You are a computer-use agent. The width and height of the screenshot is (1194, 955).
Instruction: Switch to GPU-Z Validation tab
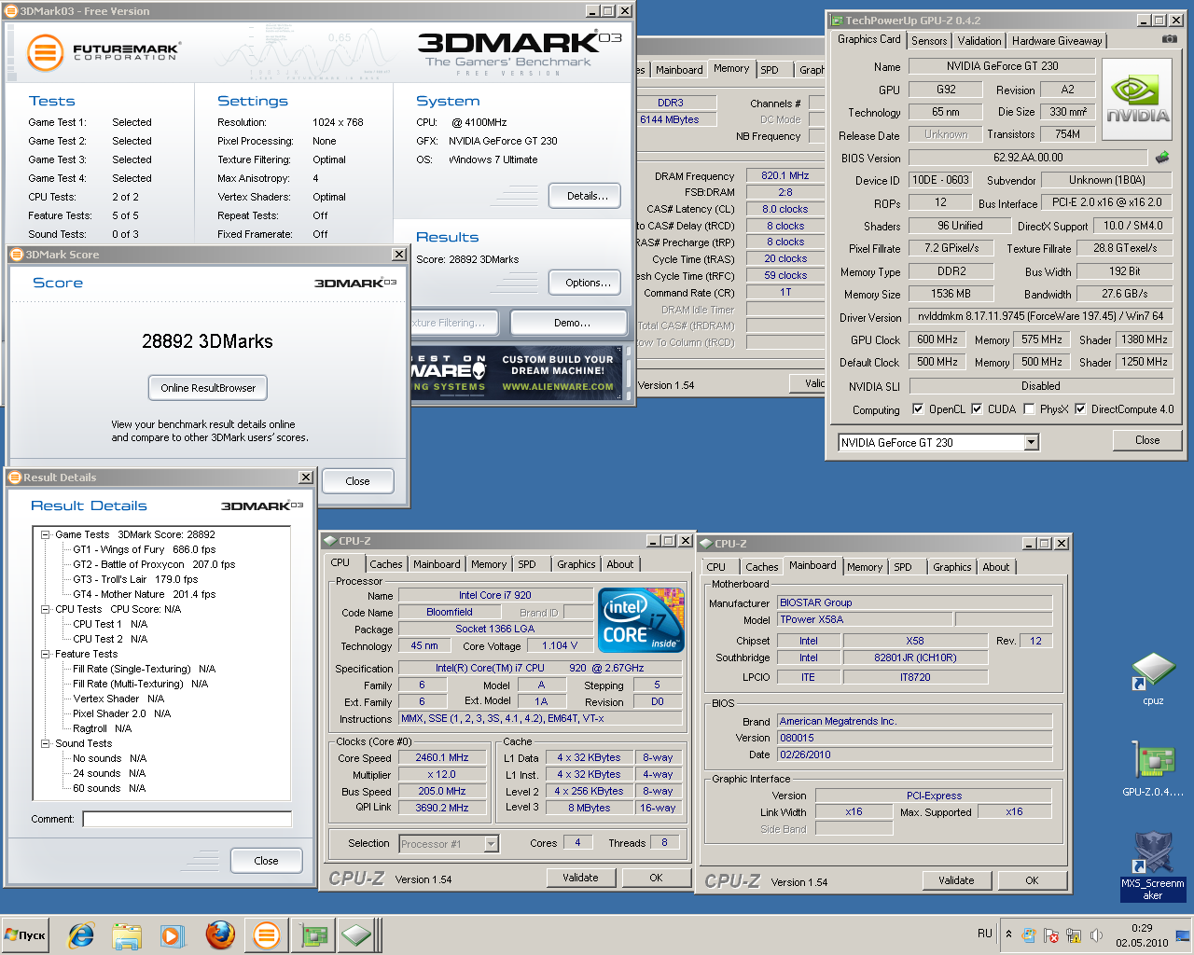979,41
